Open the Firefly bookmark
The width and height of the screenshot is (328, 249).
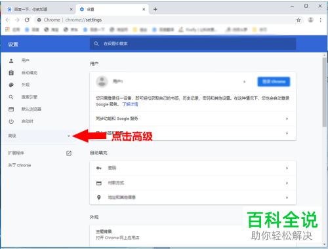point(198,29)
